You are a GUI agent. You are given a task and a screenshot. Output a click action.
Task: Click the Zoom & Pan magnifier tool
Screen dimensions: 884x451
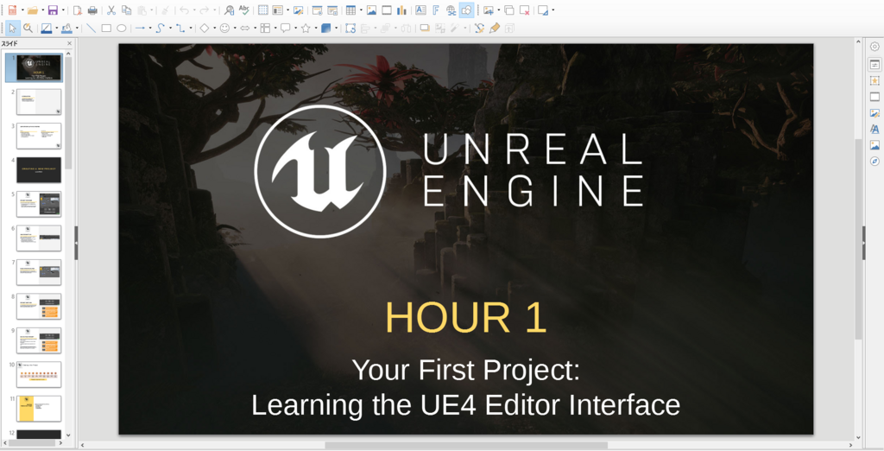coord(28,29)
